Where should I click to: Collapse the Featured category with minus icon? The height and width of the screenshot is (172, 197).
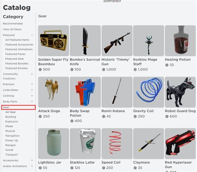pyautogui.click(x=32, y=35)
